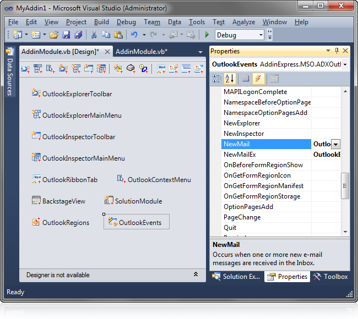Select the OnGetFormRegionIcon event row
This screenshot has height=319, width=358.
click(x=281, y=175)
